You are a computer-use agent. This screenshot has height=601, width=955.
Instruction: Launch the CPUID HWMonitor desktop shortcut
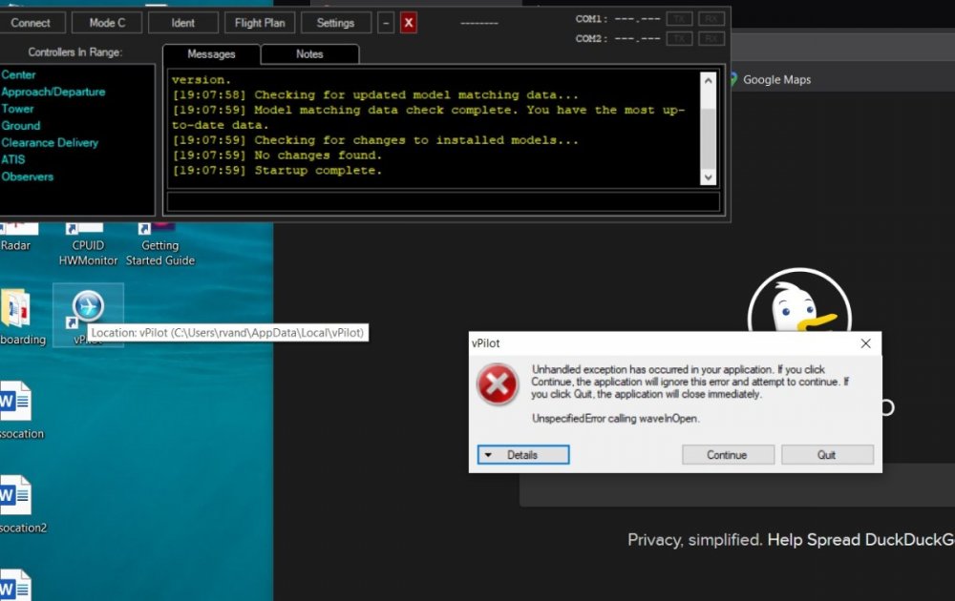(87, 228)
